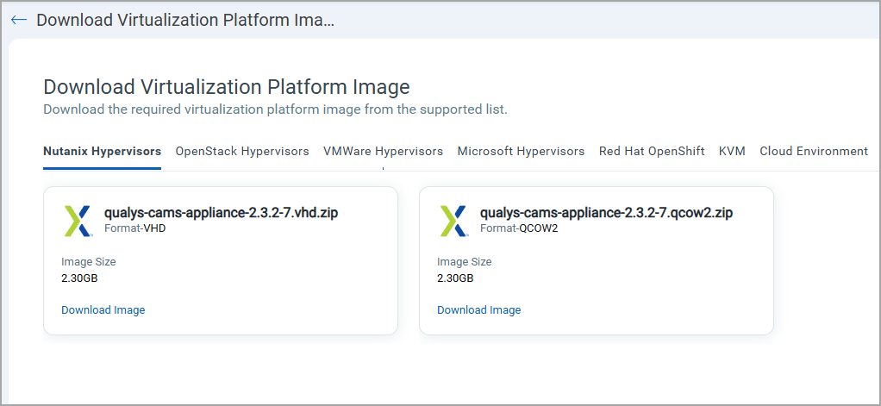The image size is (881, 406).
Task: Open the VMWare Hypervisors tab
Action: (384, 151)
